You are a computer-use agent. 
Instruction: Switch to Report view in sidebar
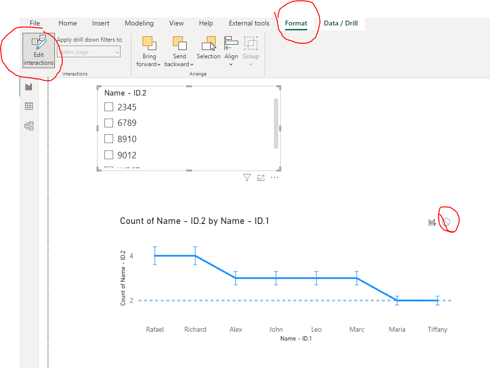coord(29,87)
